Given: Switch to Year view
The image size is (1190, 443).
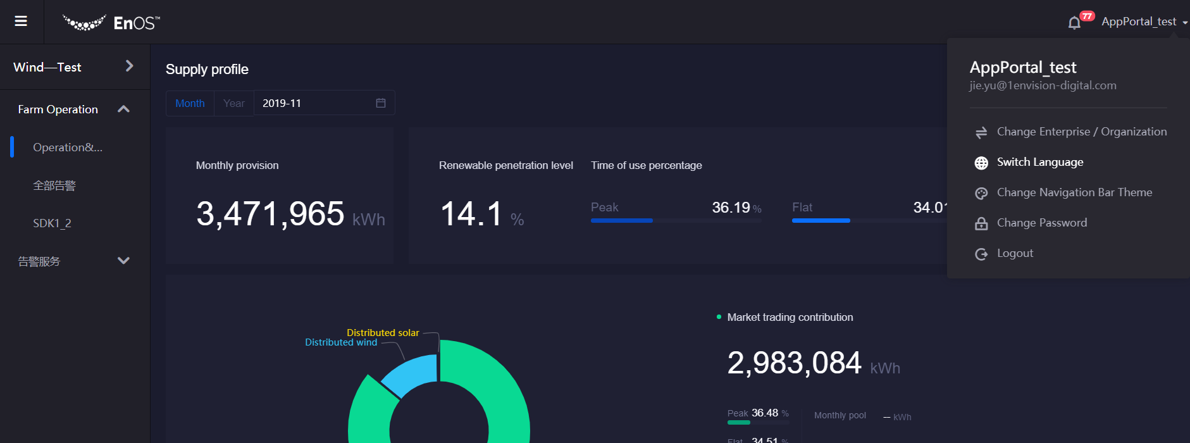Looking at the screenshot, I should [234, 103].
